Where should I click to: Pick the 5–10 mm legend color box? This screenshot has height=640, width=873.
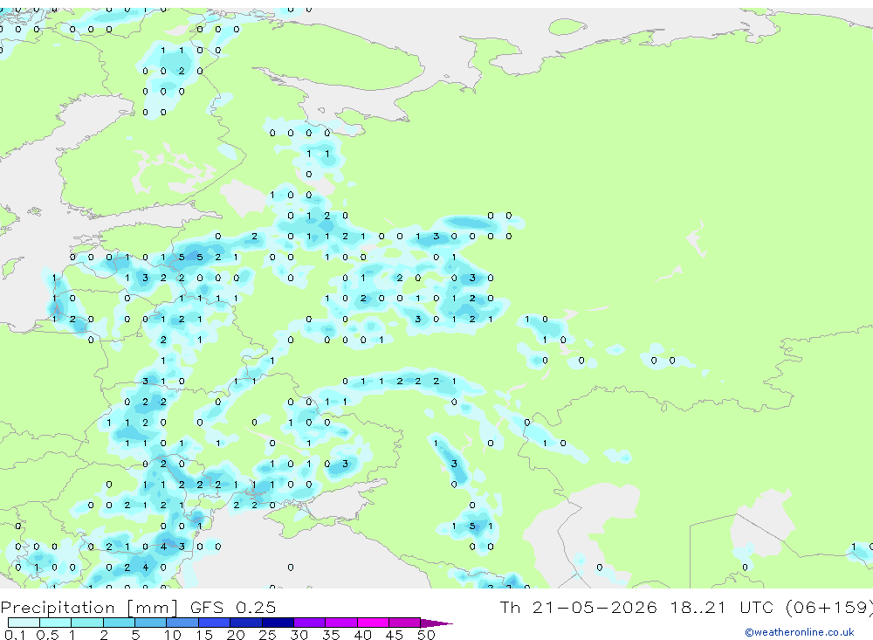(x=151, y=623)
